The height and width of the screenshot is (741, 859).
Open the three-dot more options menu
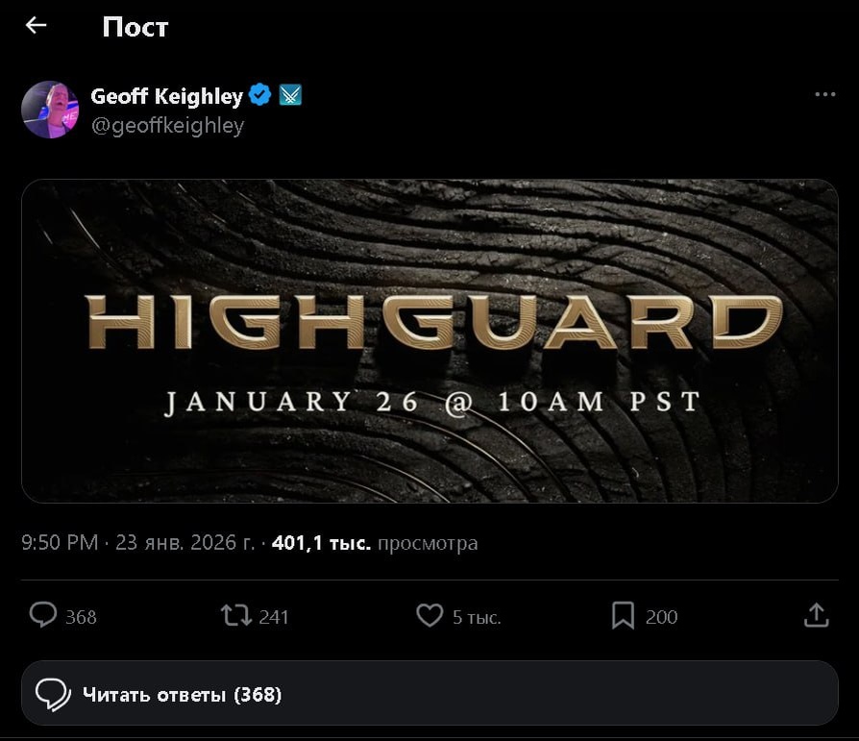coord(825,94)
